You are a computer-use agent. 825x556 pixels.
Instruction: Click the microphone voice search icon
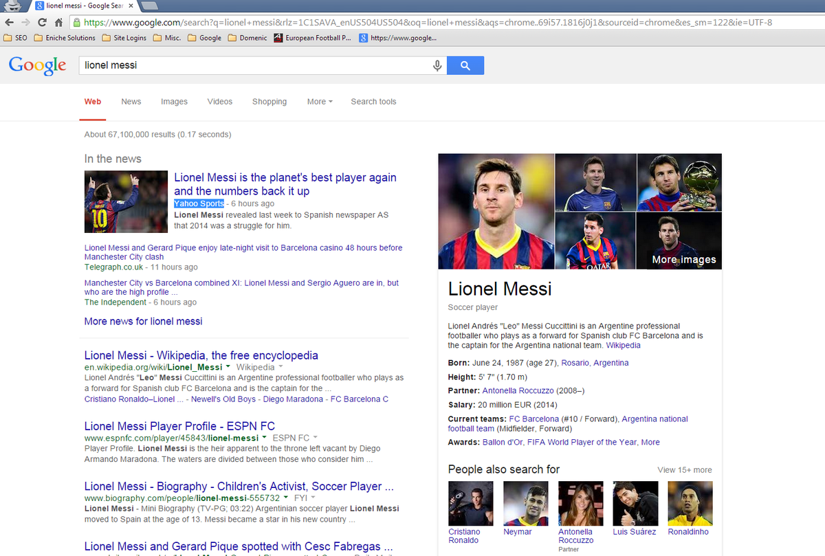point(437,65)
